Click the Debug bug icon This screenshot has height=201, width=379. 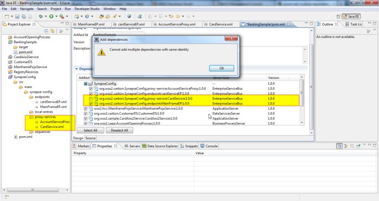(x=41, y=17)
